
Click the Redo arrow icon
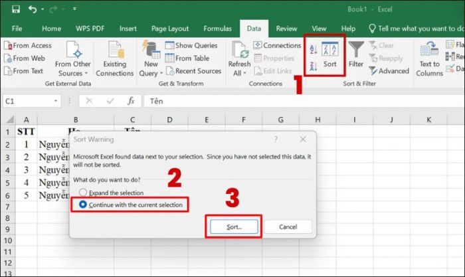pos(53,9)
